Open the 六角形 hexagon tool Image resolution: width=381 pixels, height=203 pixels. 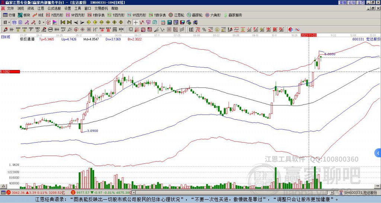(213, 15)
